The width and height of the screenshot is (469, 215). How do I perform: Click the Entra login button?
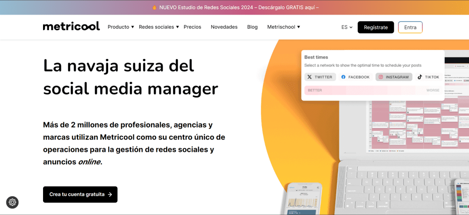click(x=410, y=27)
